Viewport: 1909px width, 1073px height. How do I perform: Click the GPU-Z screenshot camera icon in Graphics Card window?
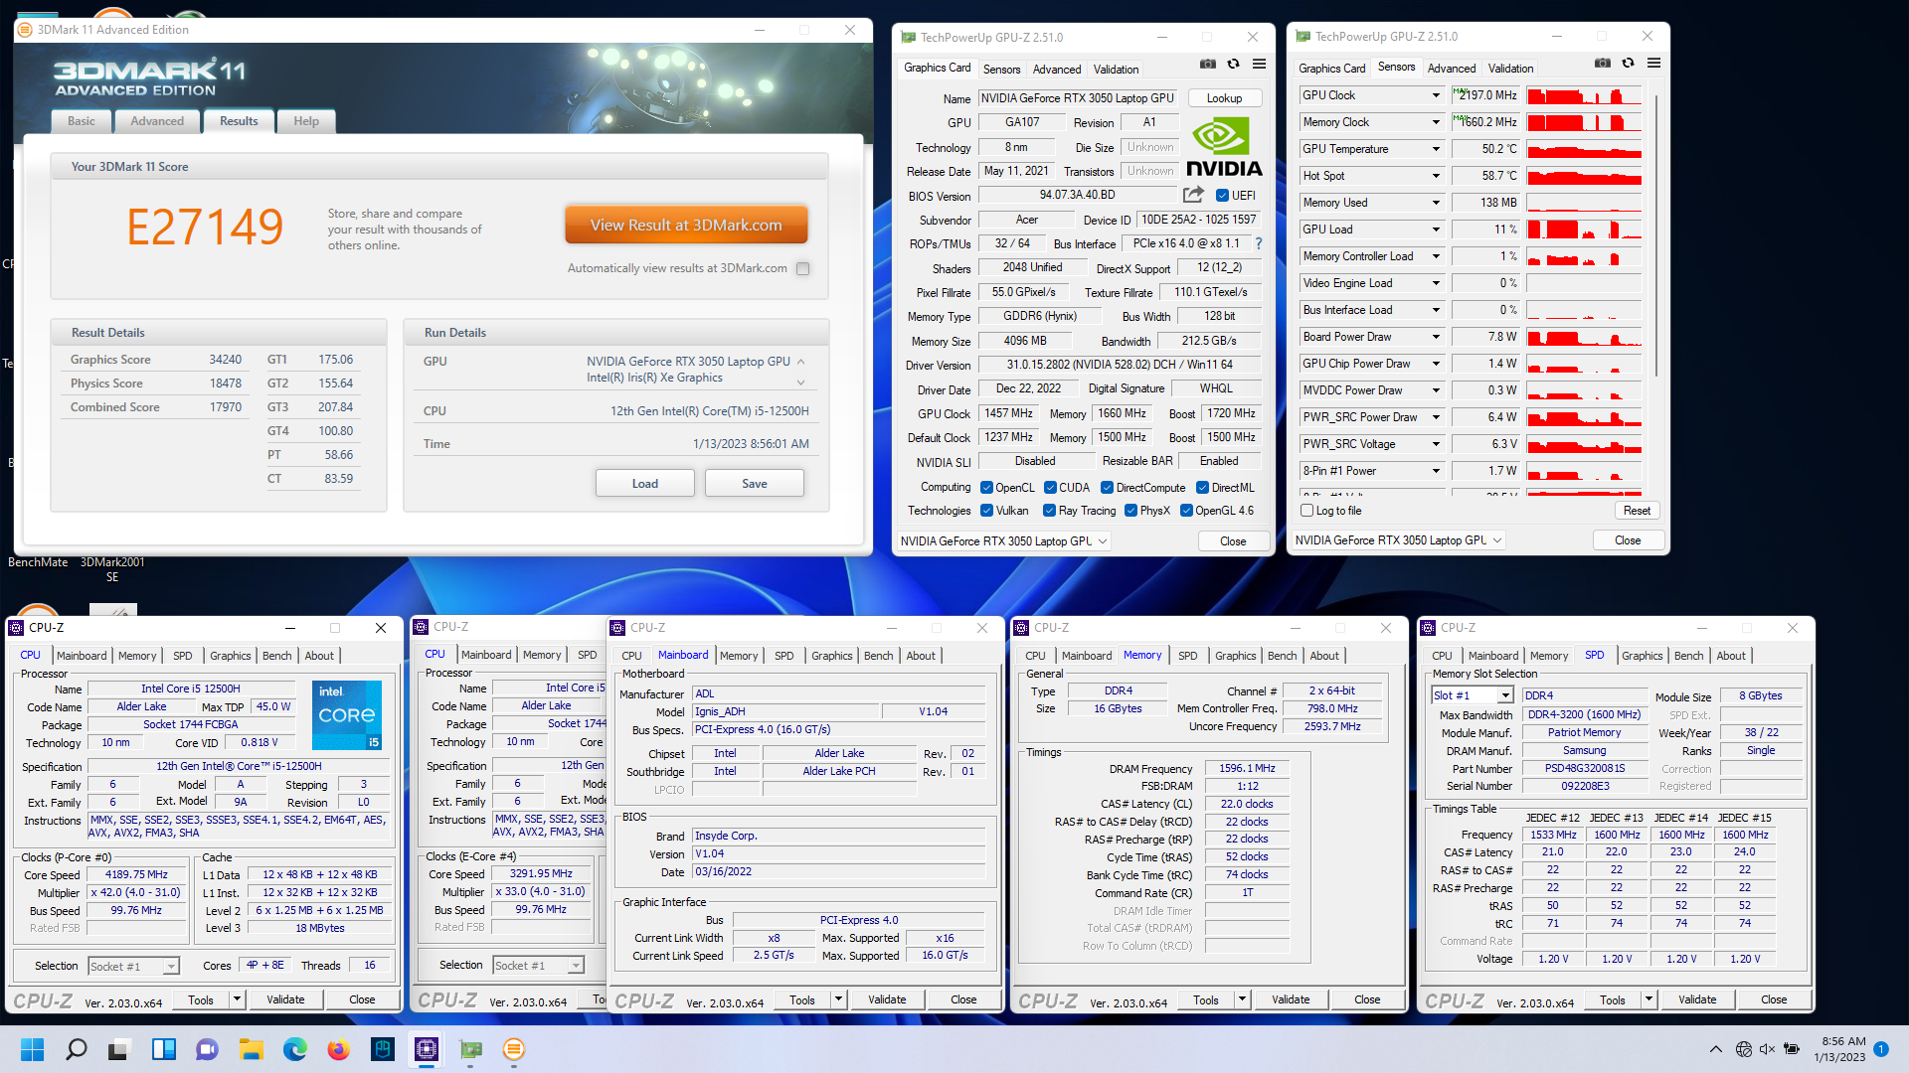[x=1207, y=65]
